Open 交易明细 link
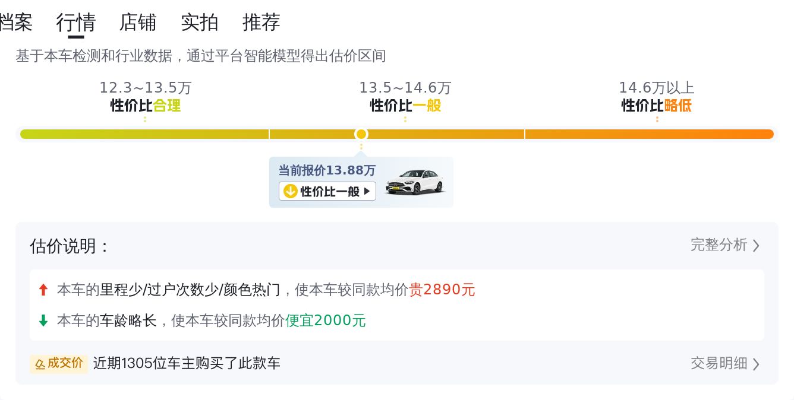This screenshot has width=794, height=400. click(x=719, y=363)
